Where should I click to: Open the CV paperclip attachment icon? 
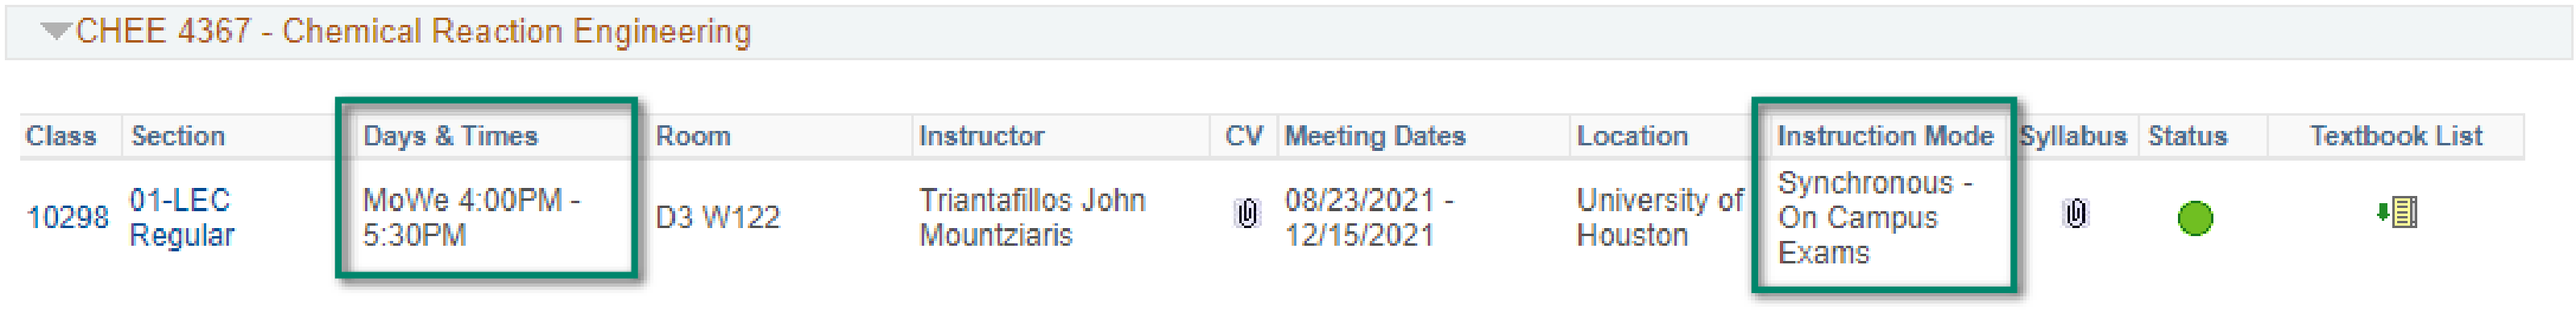tap(1246, 214)
